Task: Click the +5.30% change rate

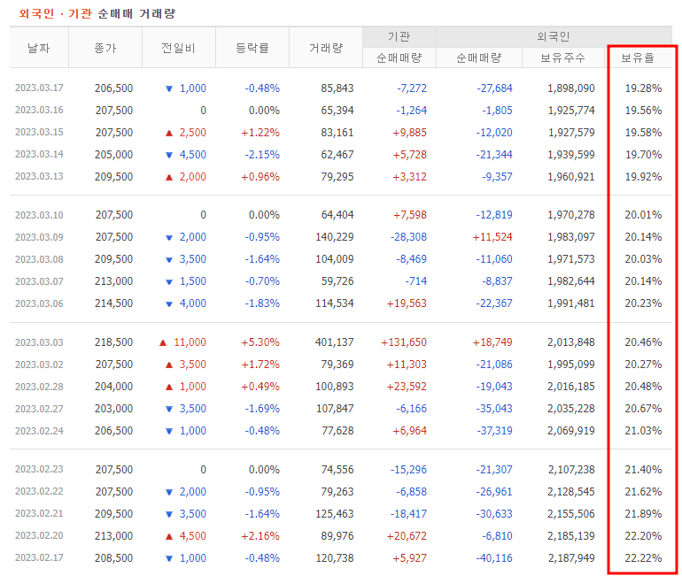Action: (260, 342)
